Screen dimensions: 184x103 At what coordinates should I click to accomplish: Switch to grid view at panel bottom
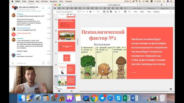click(x=72, y=91)
